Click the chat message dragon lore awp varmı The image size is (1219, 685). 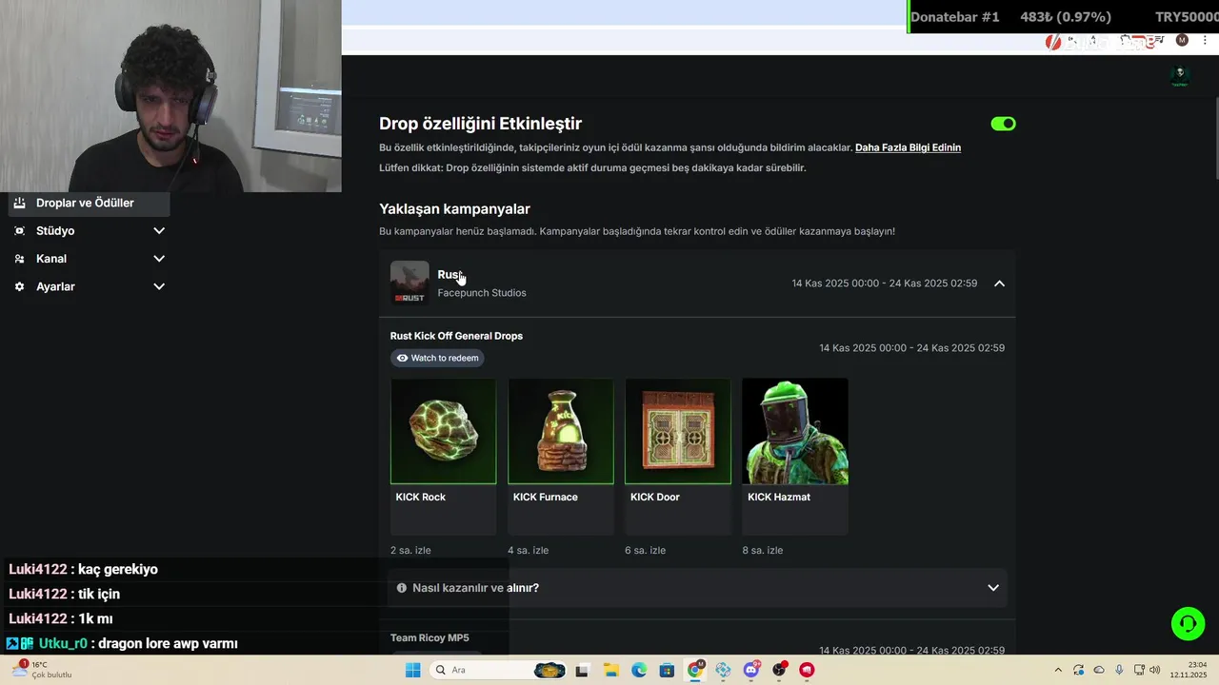(168, 644)
